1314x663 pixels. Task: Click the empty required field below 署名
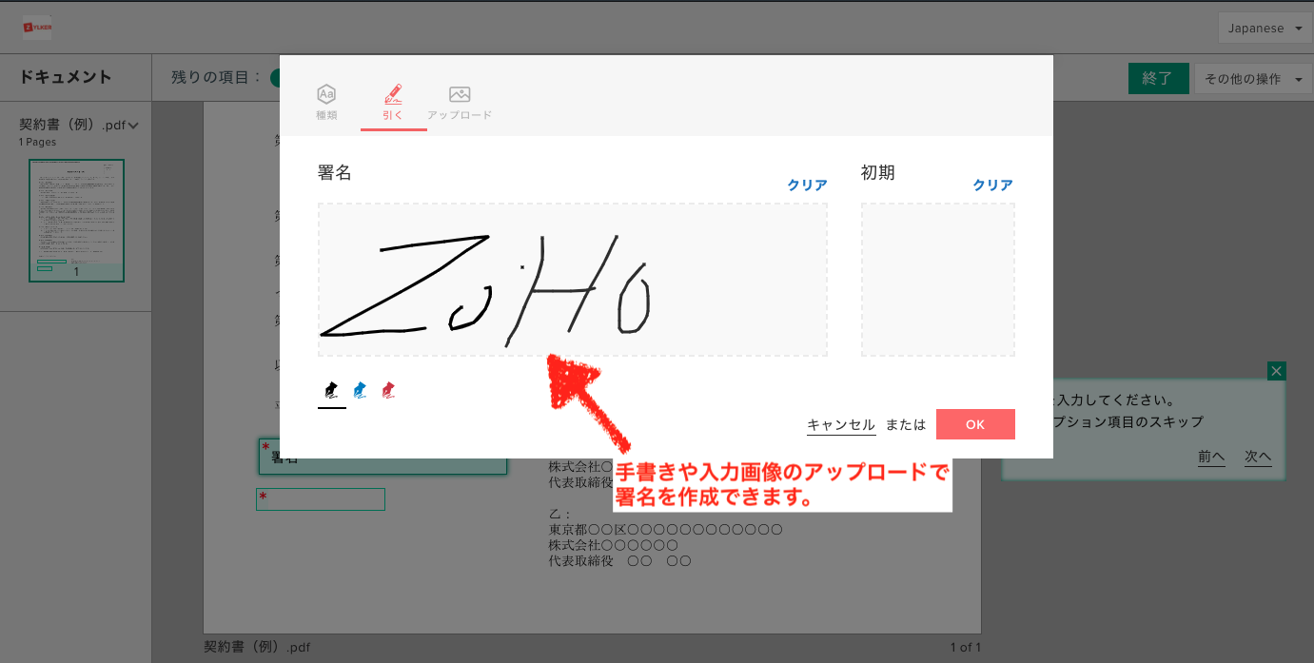321,499
